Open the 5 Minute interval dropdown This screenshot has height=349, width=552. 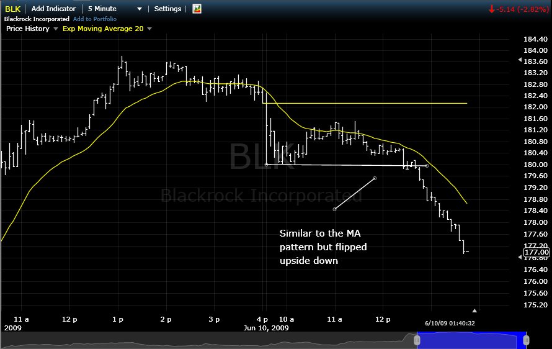(115, 9)
